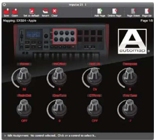
Task: Click the 0 value under VelOffset
Action: [59, 89]
